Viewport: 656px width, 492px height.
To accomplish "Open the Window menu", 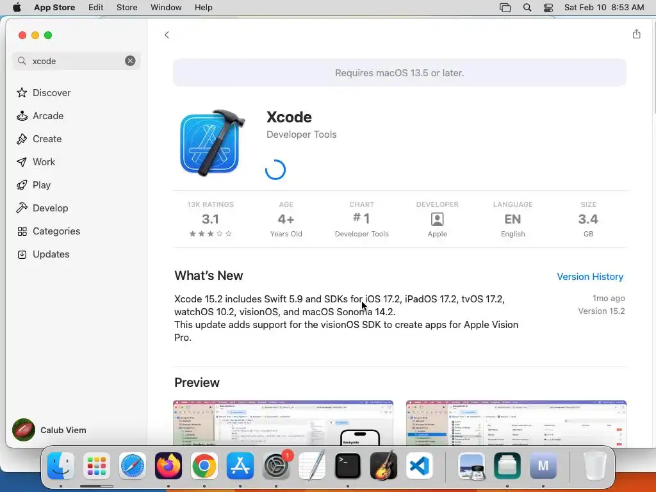I will [166, 8].
